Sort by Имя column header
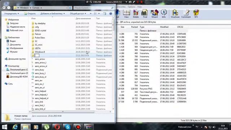The height and width of the screenshot is (130, 231). [34, 18]
